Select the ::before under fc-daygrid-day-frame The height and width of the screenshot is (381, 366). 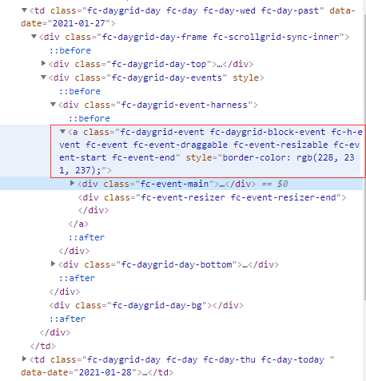tap(70, 50)
